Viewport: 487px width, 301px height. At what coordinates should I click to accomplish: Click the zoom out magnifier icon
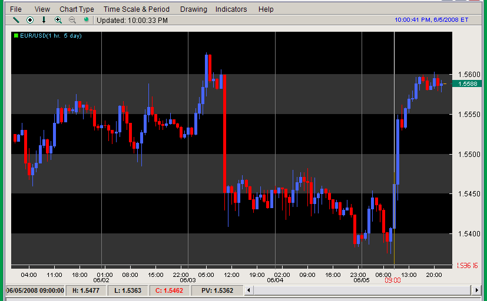click(x=72, y=20)
